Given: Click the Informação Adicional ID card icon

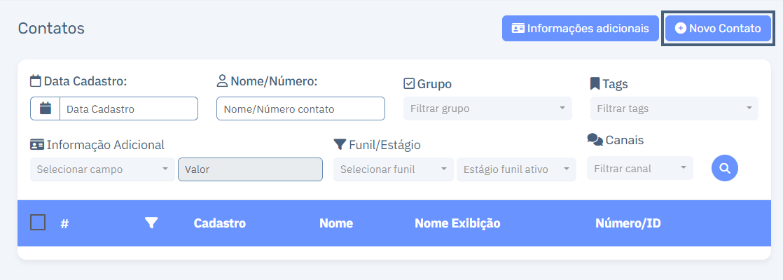Looking at the screenshot, I should pyautogui.click(x=37, y=145).
